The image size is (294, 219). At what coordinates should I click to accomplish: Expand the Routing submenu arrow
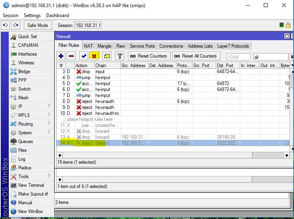49,124
